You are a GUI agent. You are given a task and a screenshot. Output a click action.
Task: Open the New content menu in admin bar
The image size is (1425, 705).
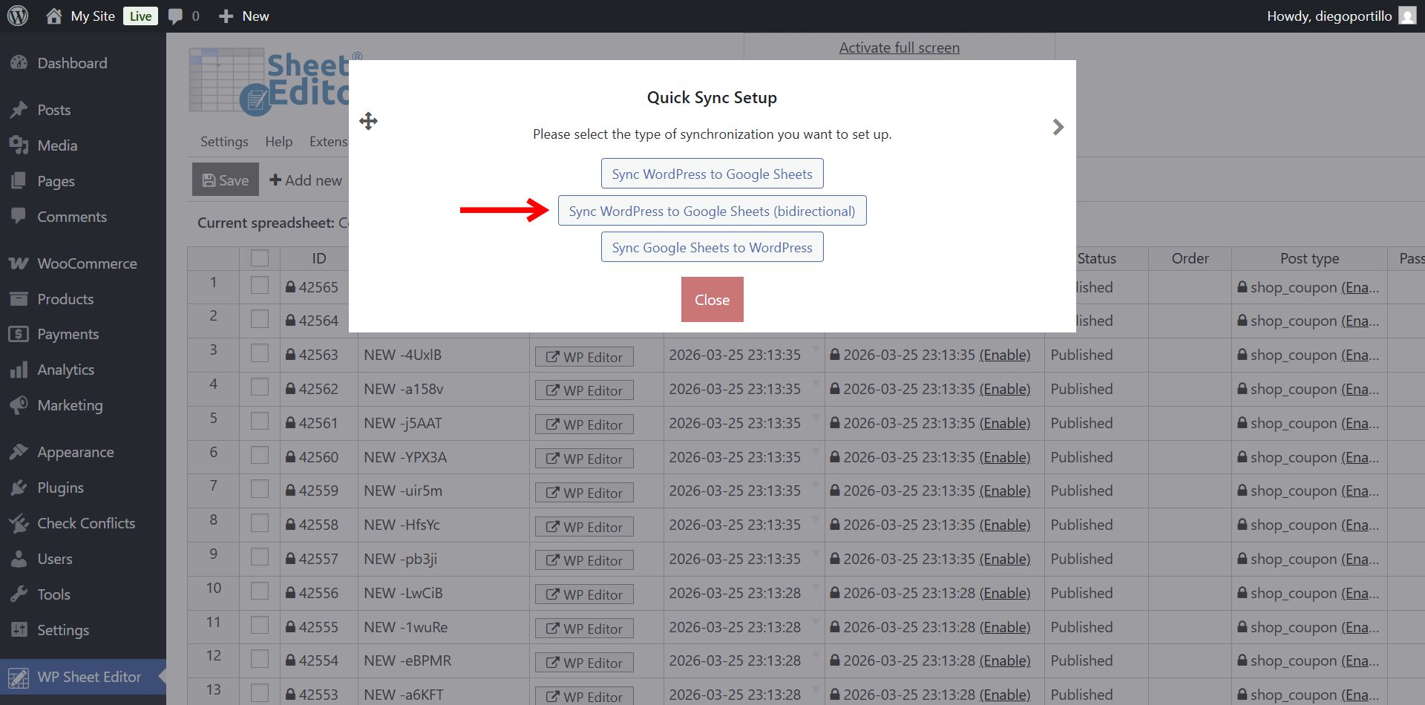(244, 16)
